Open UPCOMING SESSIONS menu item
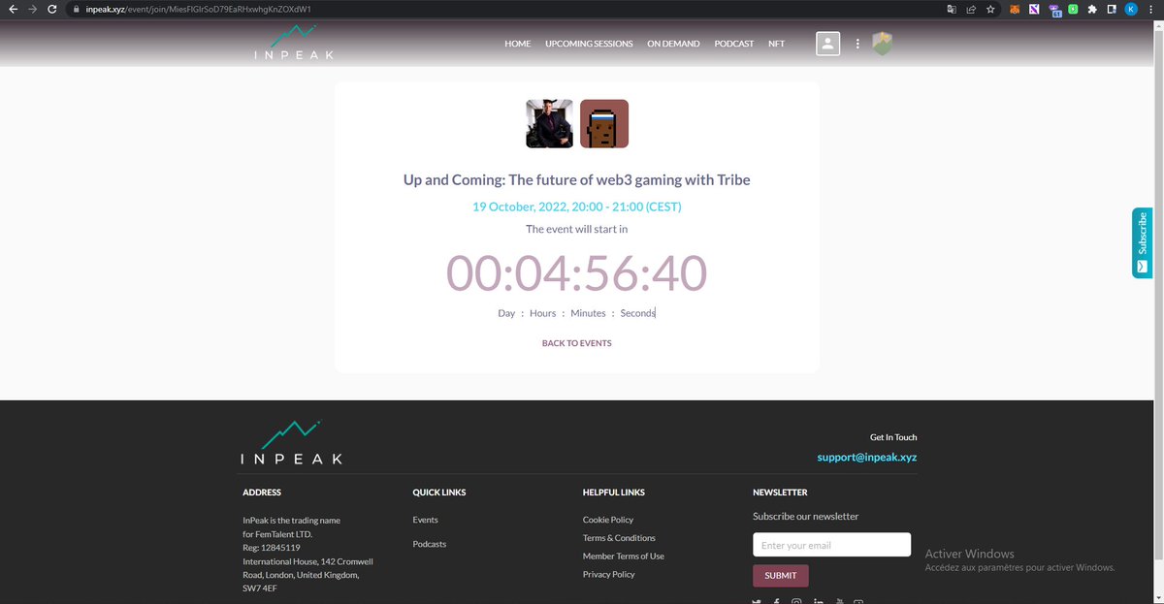Screen dimensions: 1164x604 coord(589,44)
